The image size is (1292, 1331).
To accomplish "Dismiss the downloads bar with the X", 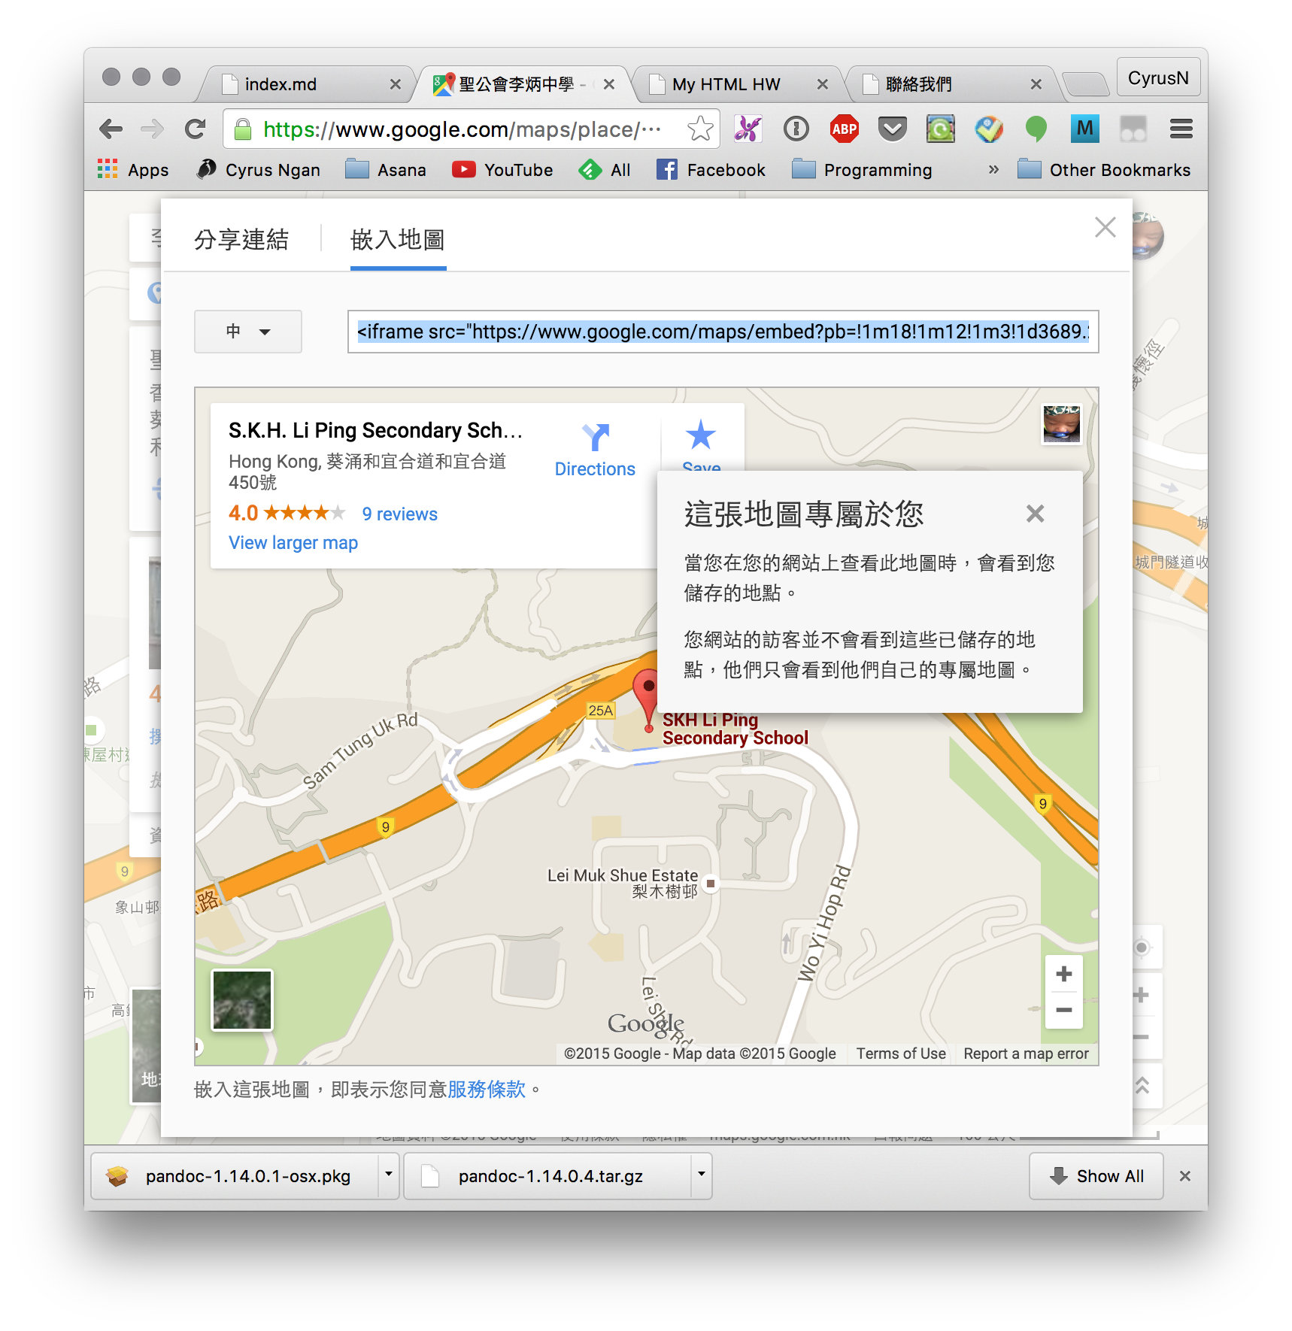I will pyautogui.click(x=1184, y=1176).
